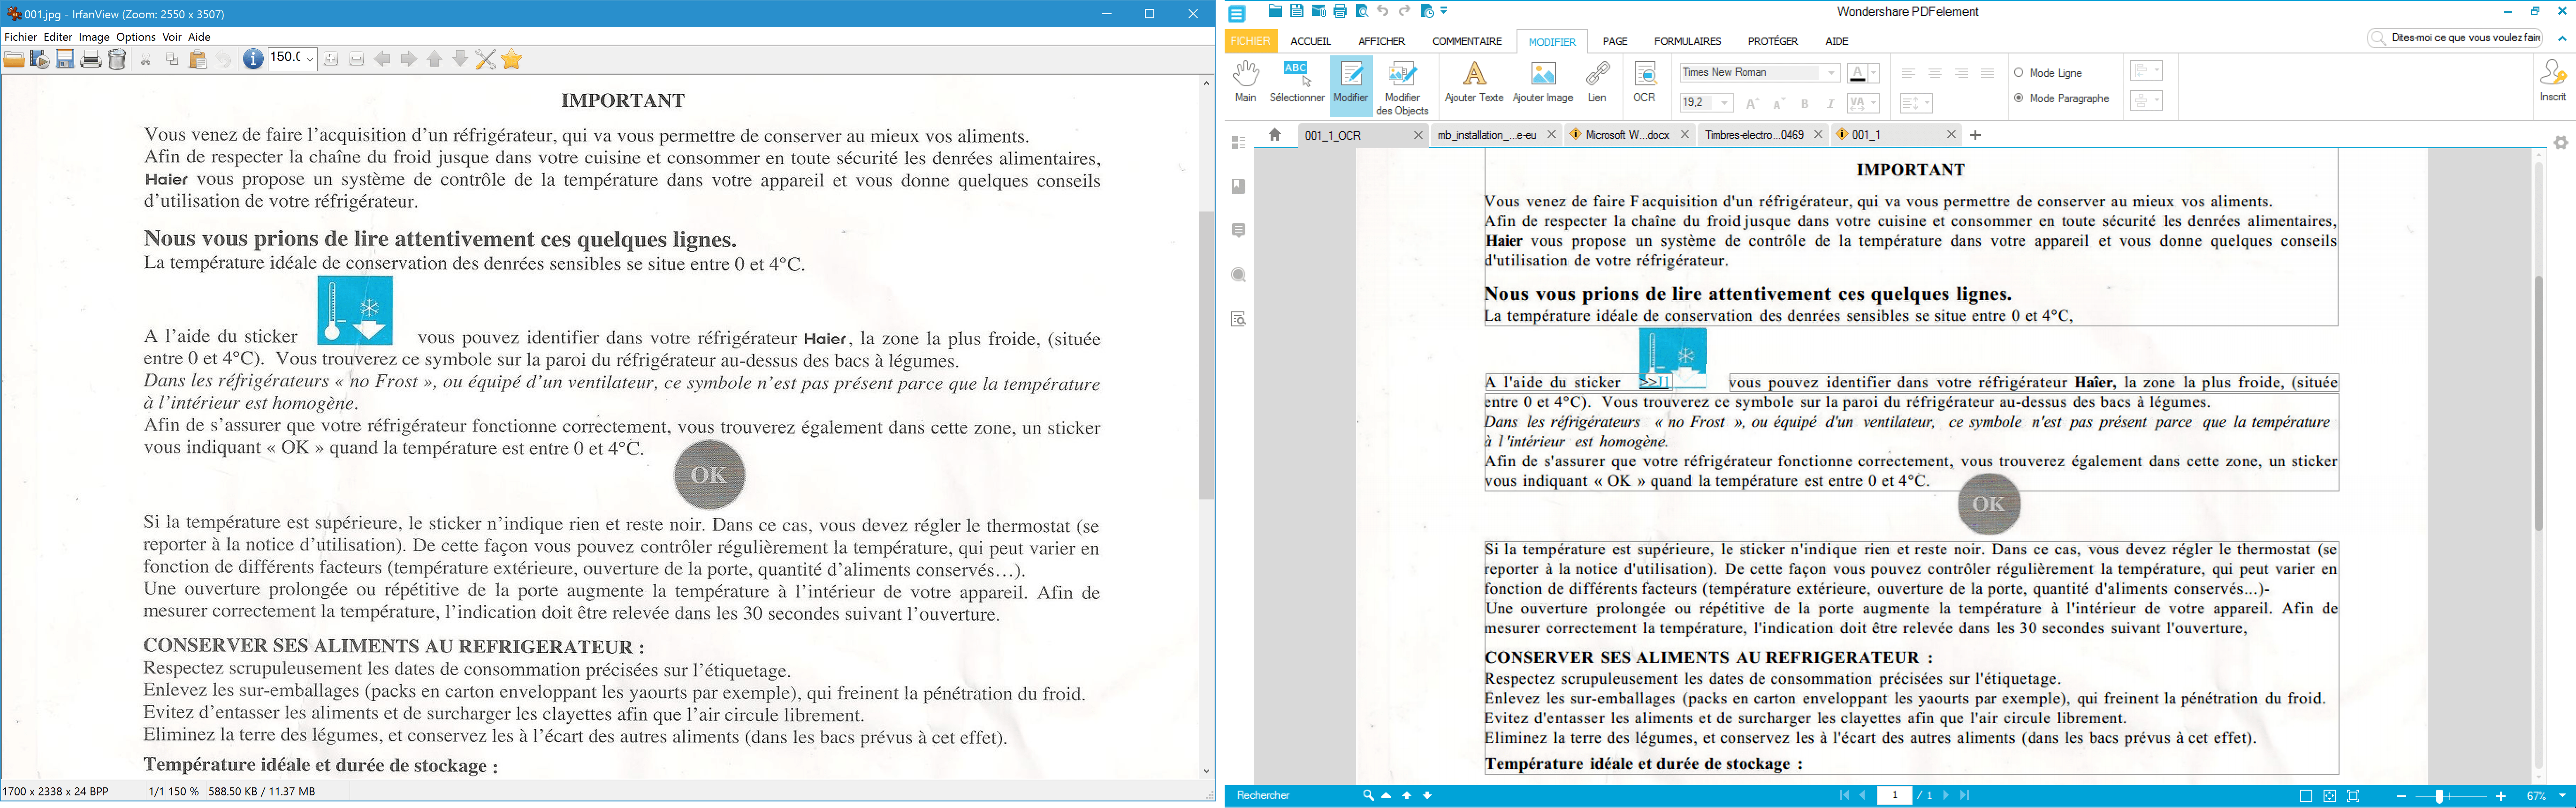Run the OCR tool in PDFelement
2576x808 pixels.
[1644, 81]
